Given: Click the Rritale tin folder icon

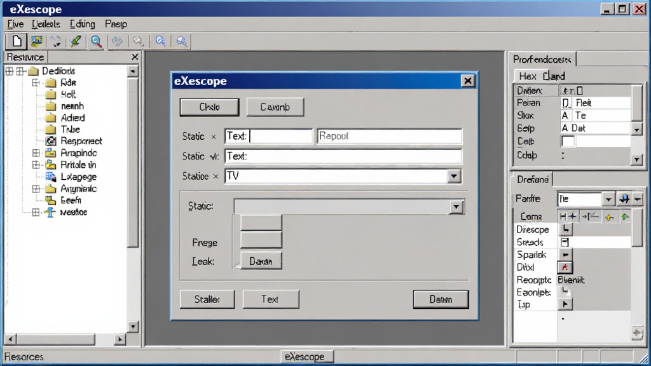Looking at the screenshot, I should [x=51, y=165].
